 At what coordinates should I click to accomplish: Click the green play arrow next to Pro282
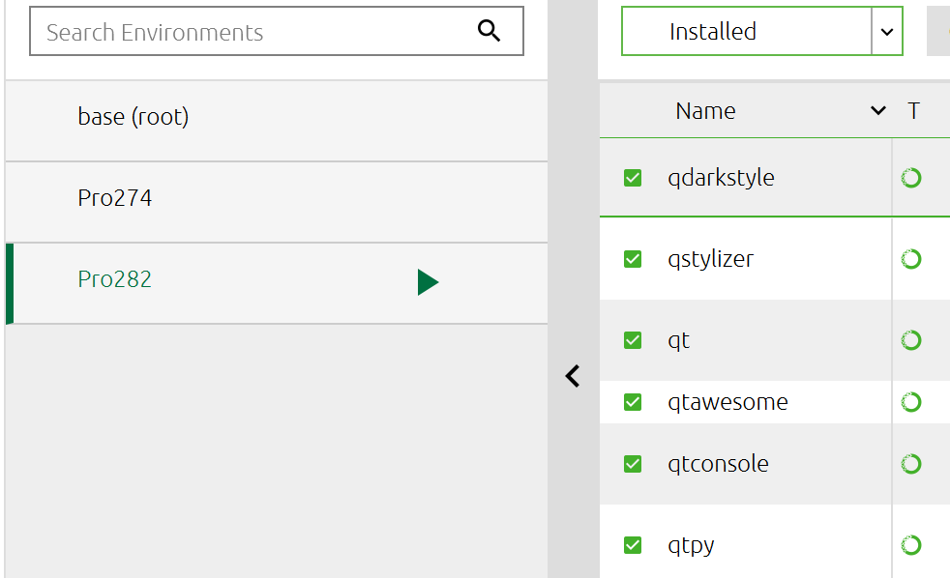[x=428, y=282]
